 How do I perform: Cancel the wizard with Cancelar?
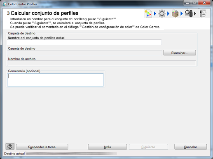click(x=190, y=147)
